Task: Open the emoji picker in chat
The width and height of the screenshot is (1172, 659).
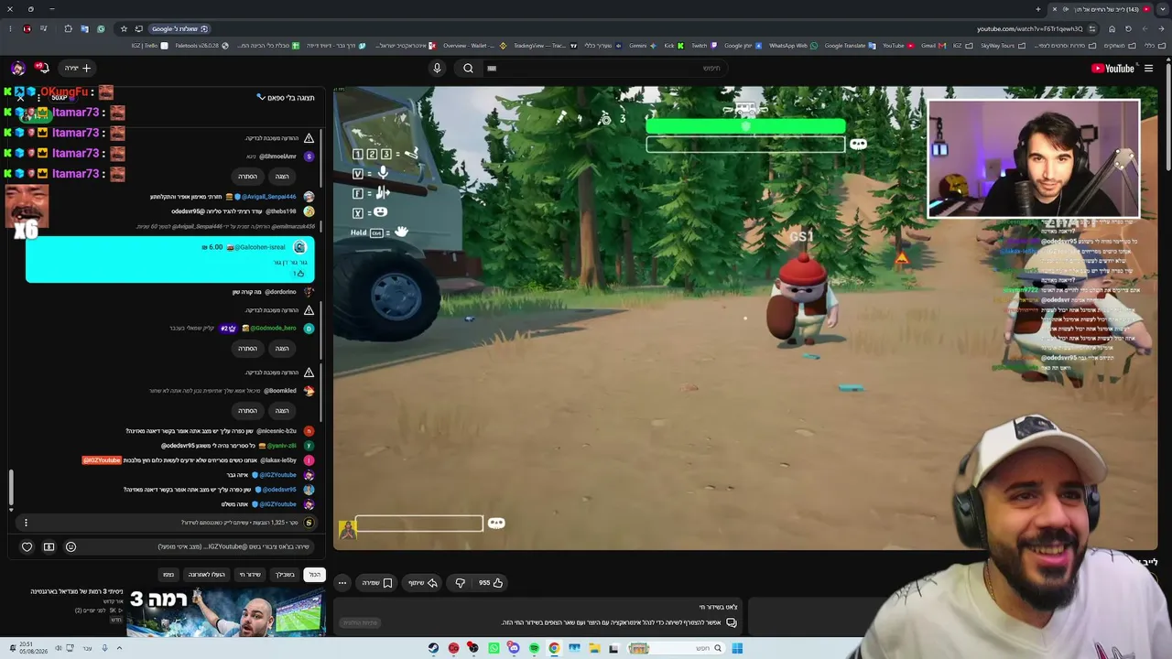Action: tap(71, 546)
